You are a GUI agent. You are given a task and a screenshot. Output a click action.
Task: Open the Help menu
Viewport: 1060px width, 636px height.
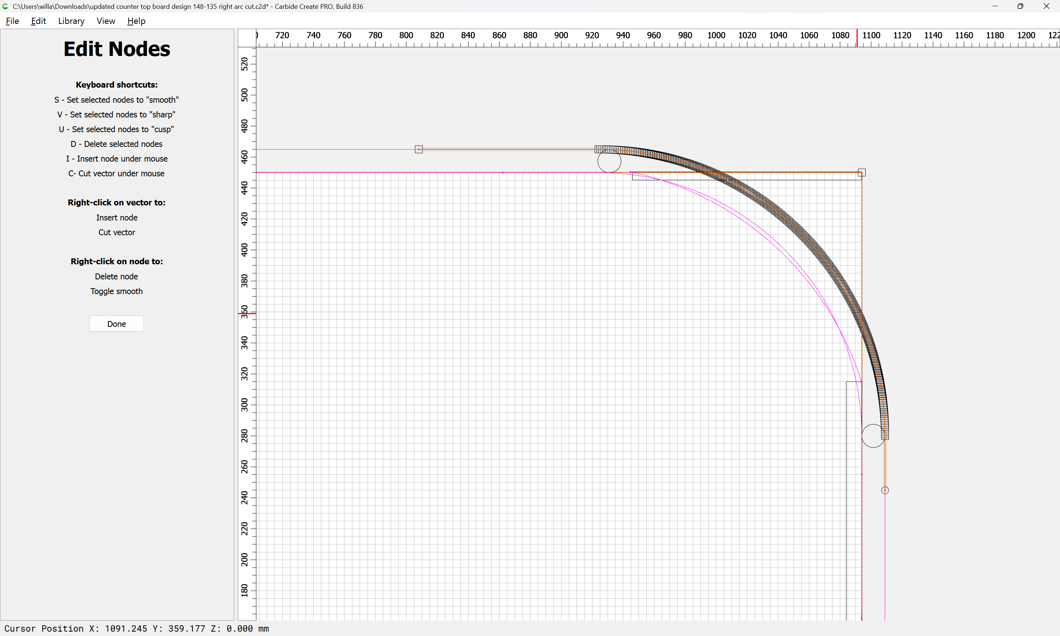pos(136,21)
